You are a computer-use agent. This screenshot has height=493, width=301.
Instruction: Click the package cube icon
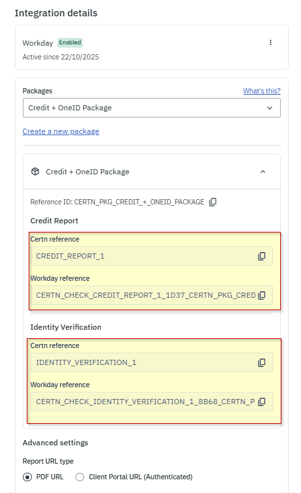coord(35,172)
